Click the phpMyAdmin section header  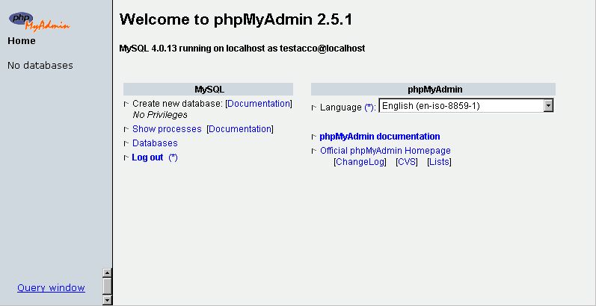(433, 89)
